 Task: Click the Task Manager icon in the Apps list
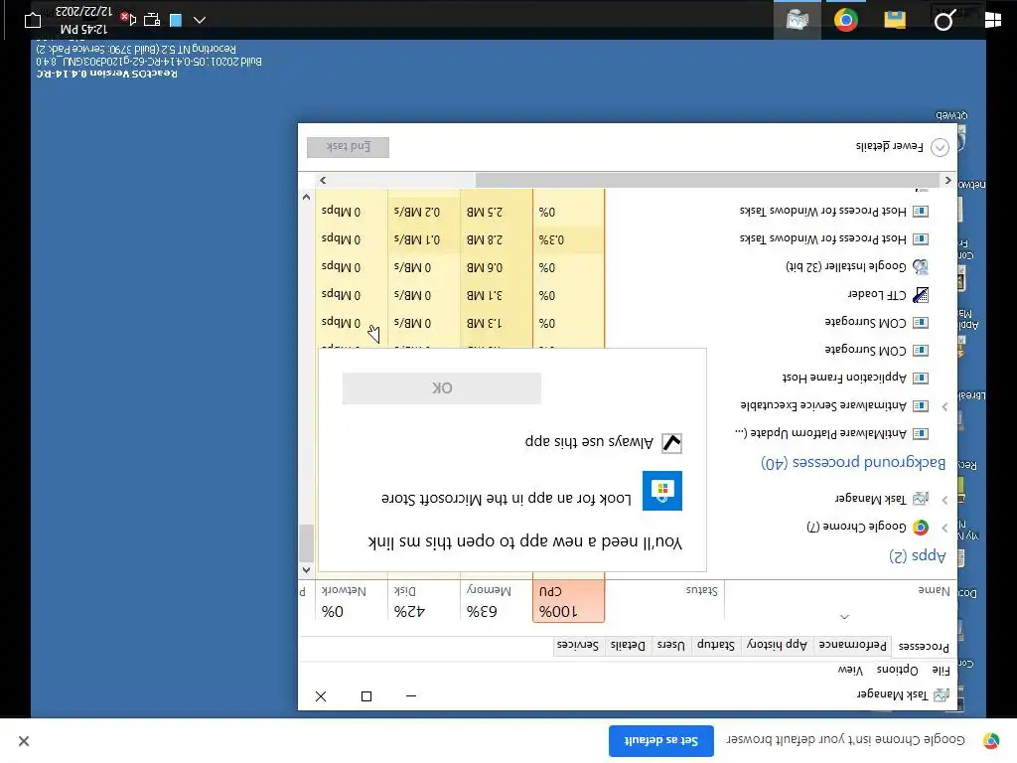pos(921,499)
